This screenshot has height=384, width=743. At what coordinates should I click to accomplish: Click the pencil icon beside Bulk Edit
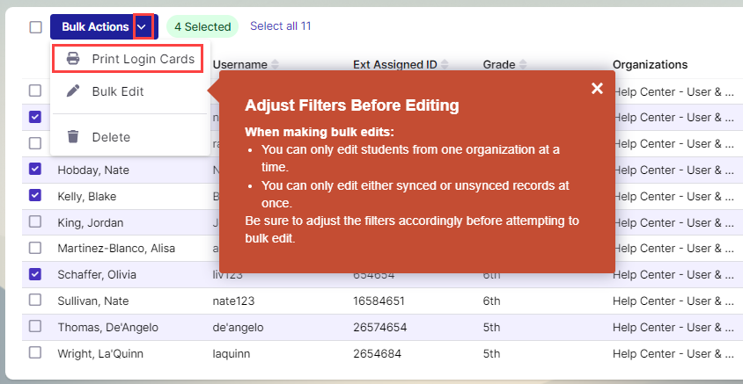(x=74, y=91)
